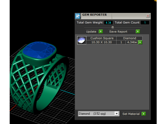Click the green arrow on the 4.34tw row
The height and width of the screenshot is (124, 166).
140,42
